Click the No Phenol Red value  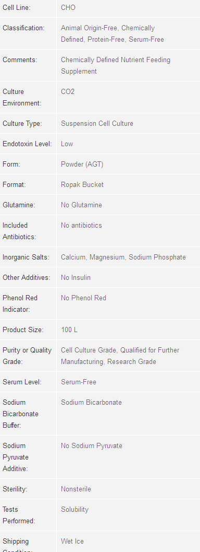pos(83,298)
